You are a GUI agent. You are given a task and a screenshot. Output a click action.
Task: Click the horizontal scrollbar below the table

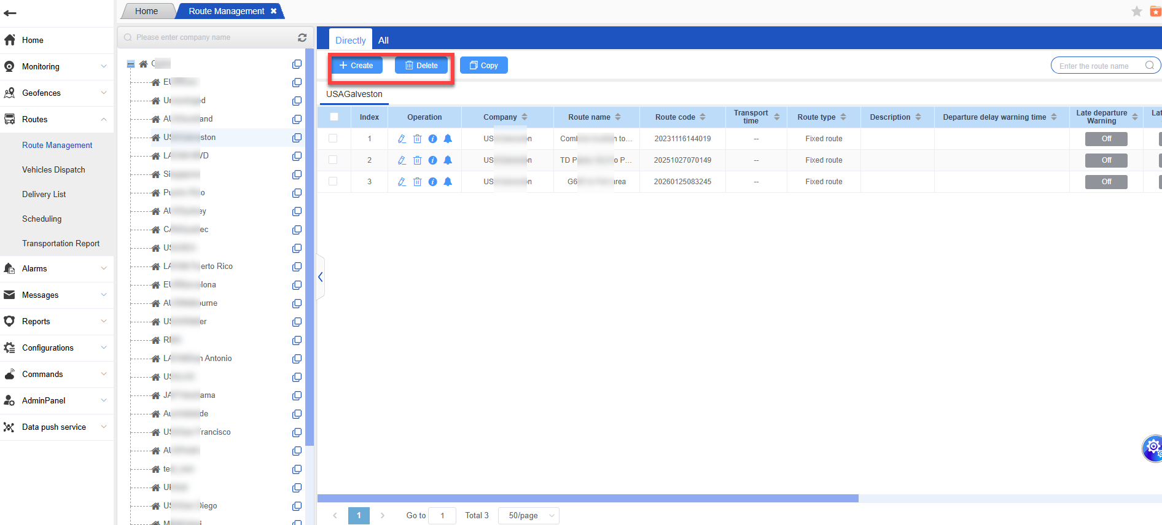(587, 499)
